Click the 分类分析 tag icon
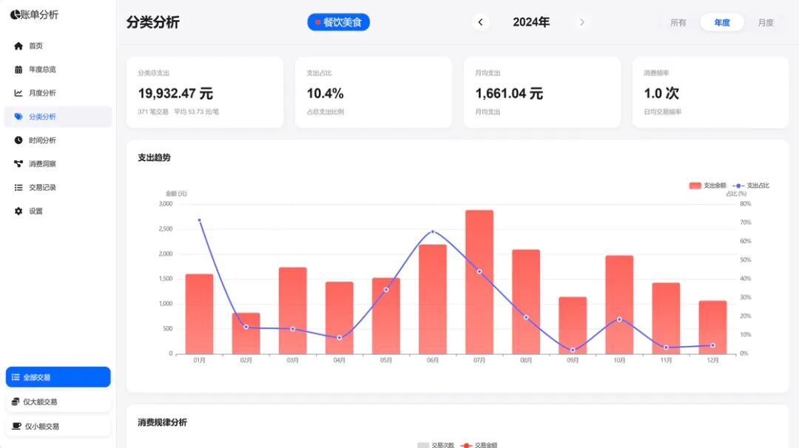 pos(18,117)
